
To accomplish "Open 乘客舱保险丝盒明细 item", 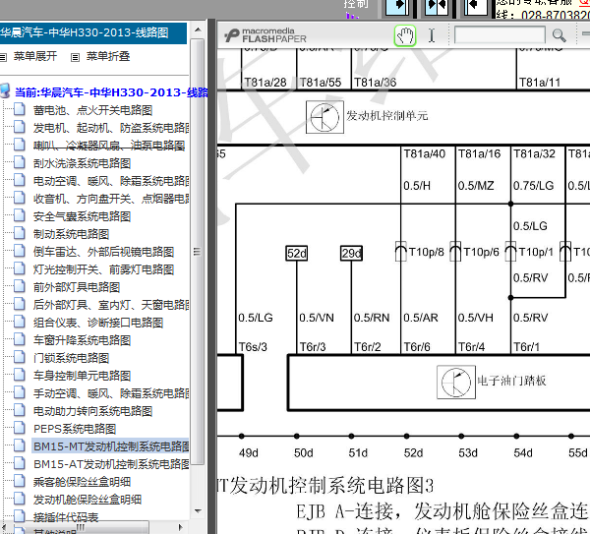I will coord(82,482).
